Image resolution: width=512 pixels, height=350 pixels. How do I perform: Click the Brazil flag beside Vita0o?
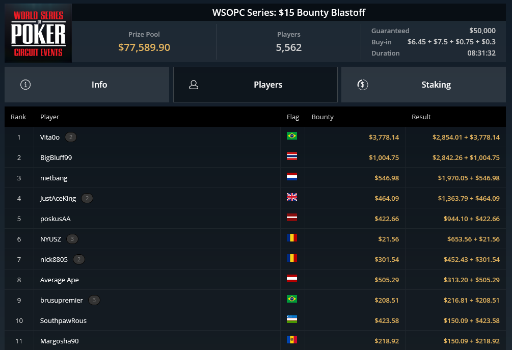click(292, 136)
